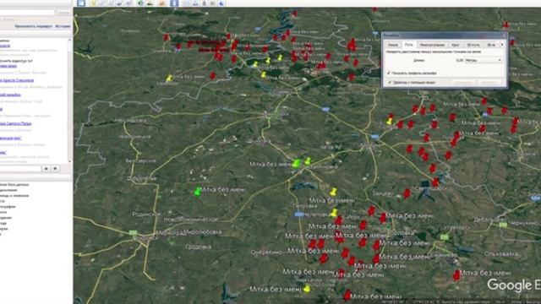This screenshot has height=304, width=541.
Task: Select the Add Image Overlay tool
Action: (x=119, y=3)
